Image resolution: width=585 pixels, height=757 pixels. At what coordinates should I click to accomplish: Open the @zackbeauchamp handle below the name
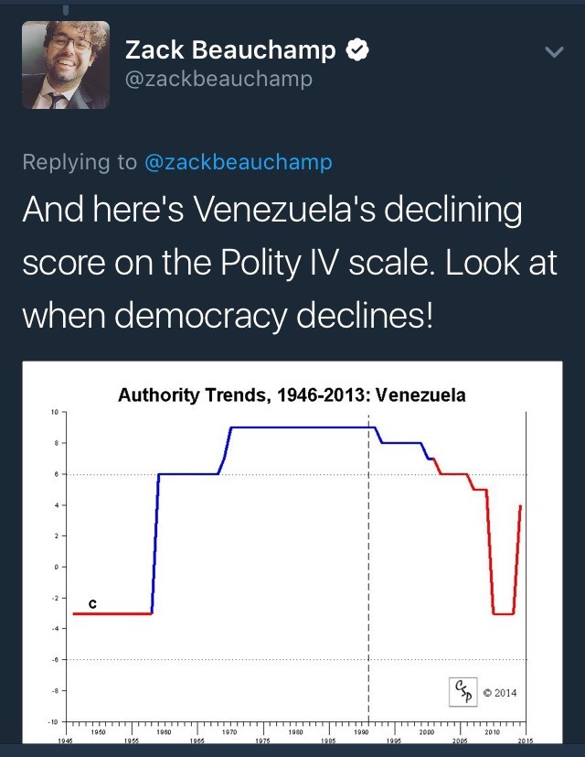pyautogui.click(x=218, y=80)
